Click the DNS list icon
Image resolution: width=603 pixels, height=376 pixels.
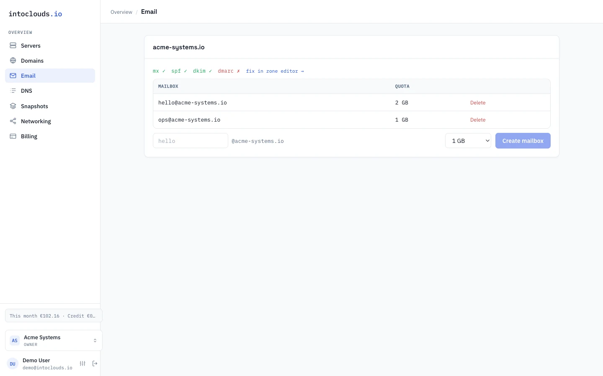13,91
